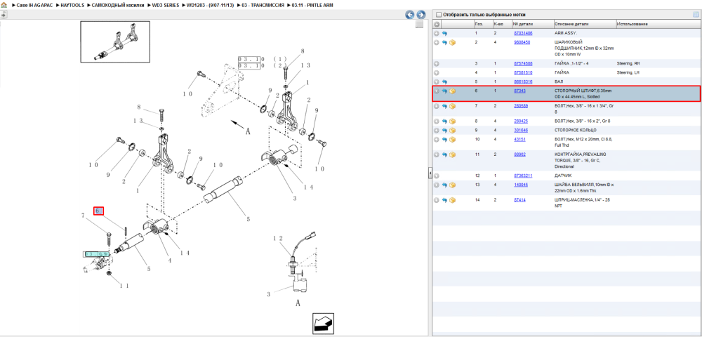Click blue arrow icon for part 9808450
The width and height of the screenshot is (702, 337).
tap(444, 42)
